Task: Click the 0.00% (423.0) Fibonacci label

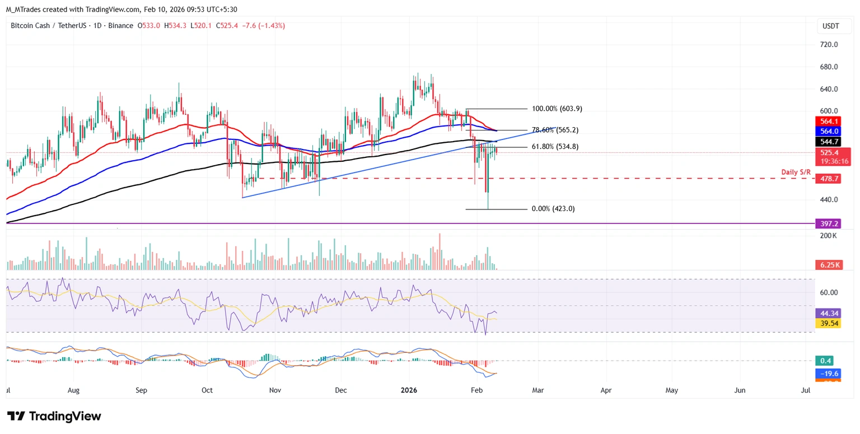Action: [x=553, y=208]
